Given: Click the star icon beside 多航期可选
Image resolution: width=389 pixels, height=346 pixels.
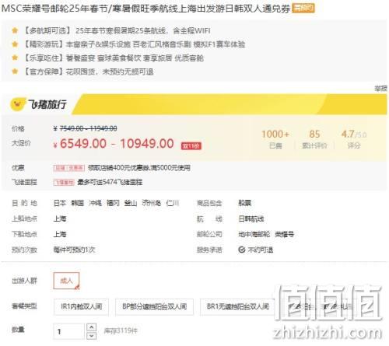Looking at the screenshot, I should 15,30.
